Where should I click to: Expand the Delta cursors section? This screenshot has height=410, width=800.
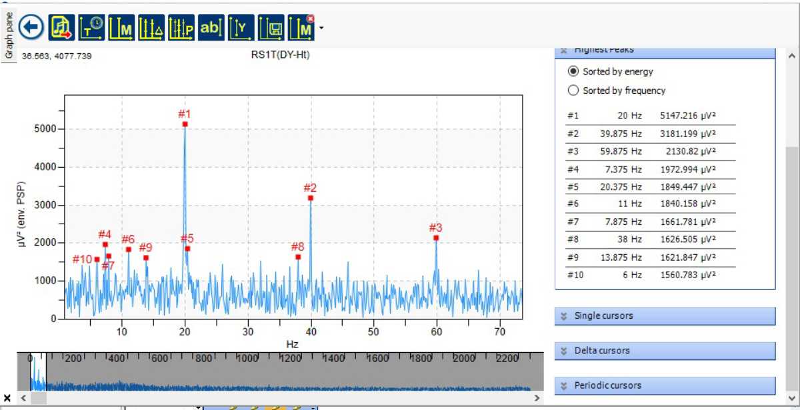pyautogui.click(x=665, y=350)
